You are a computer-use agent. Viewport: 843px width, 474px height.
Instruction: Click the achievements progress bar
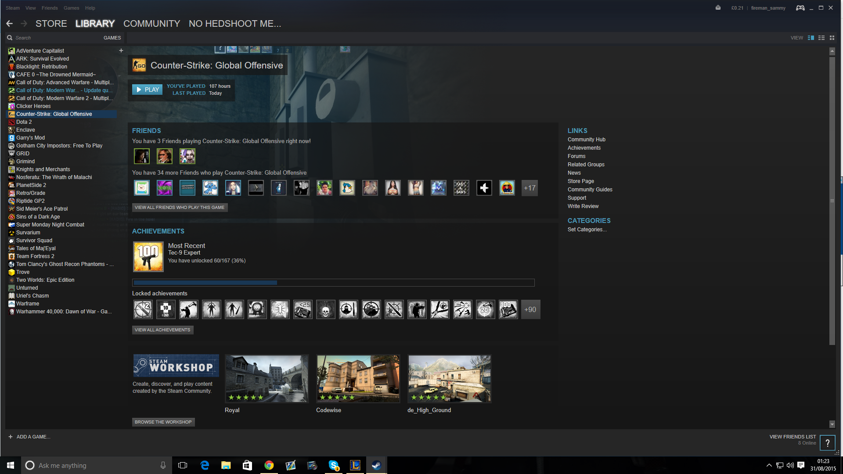[333, 283]
